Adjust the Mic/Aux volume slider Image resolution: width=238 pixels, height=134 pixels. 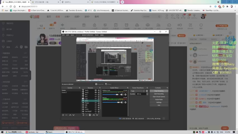tap(111, 102)
